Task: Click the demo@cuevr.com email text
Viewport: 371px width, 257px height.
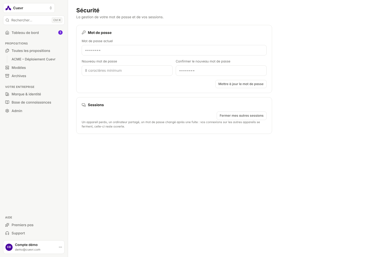Action: click(x=28, y=250)
